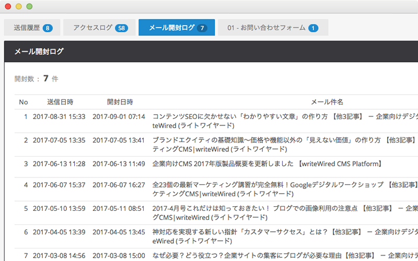Click the メール開封ログ panel heading

pyautogui.click(x=39, y=51)
